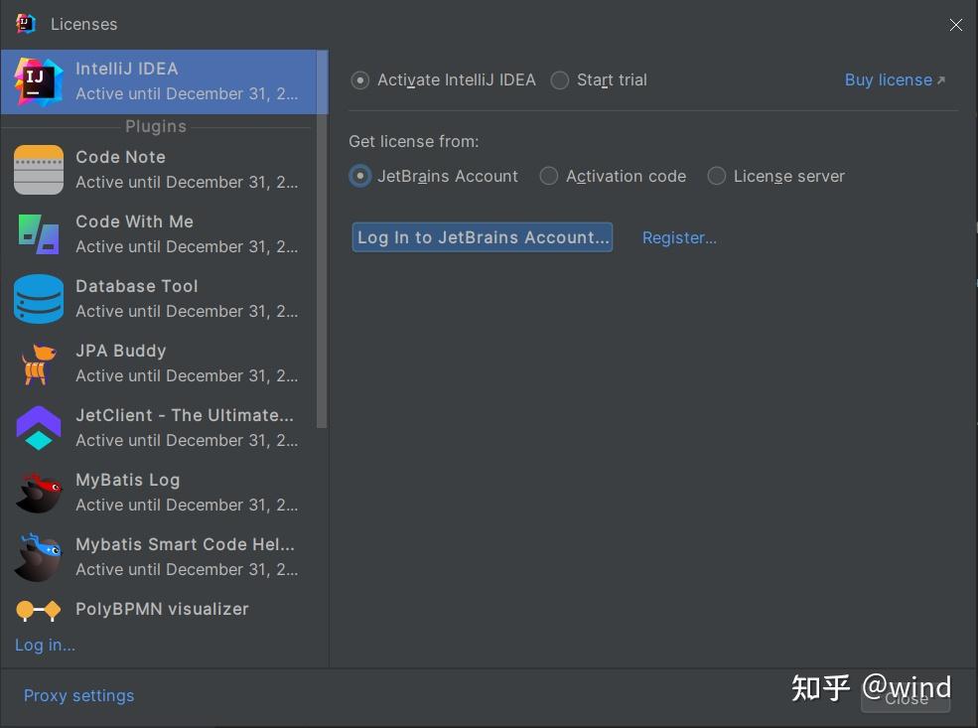Select the JetClient plugin icon
978x728 pixels.
click(x=38, y=427)
